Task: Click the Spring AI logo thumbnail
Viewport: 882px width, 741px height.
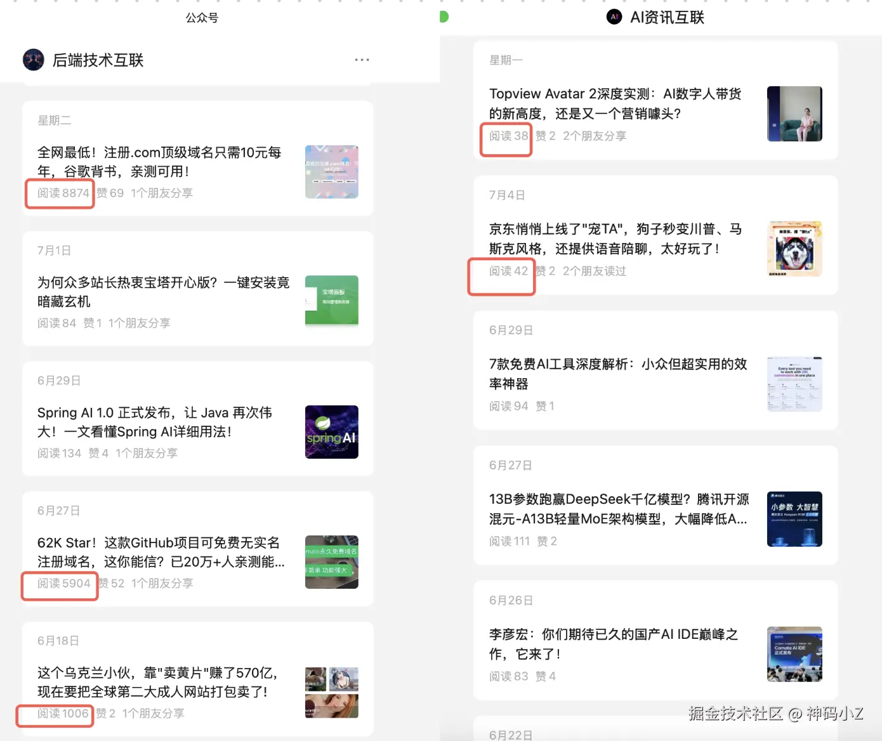Action: tap(332, 432)
